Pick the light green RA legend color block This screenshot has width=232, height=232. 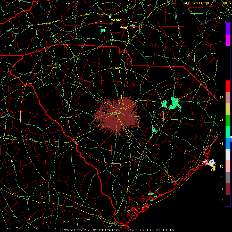point(228,132)
